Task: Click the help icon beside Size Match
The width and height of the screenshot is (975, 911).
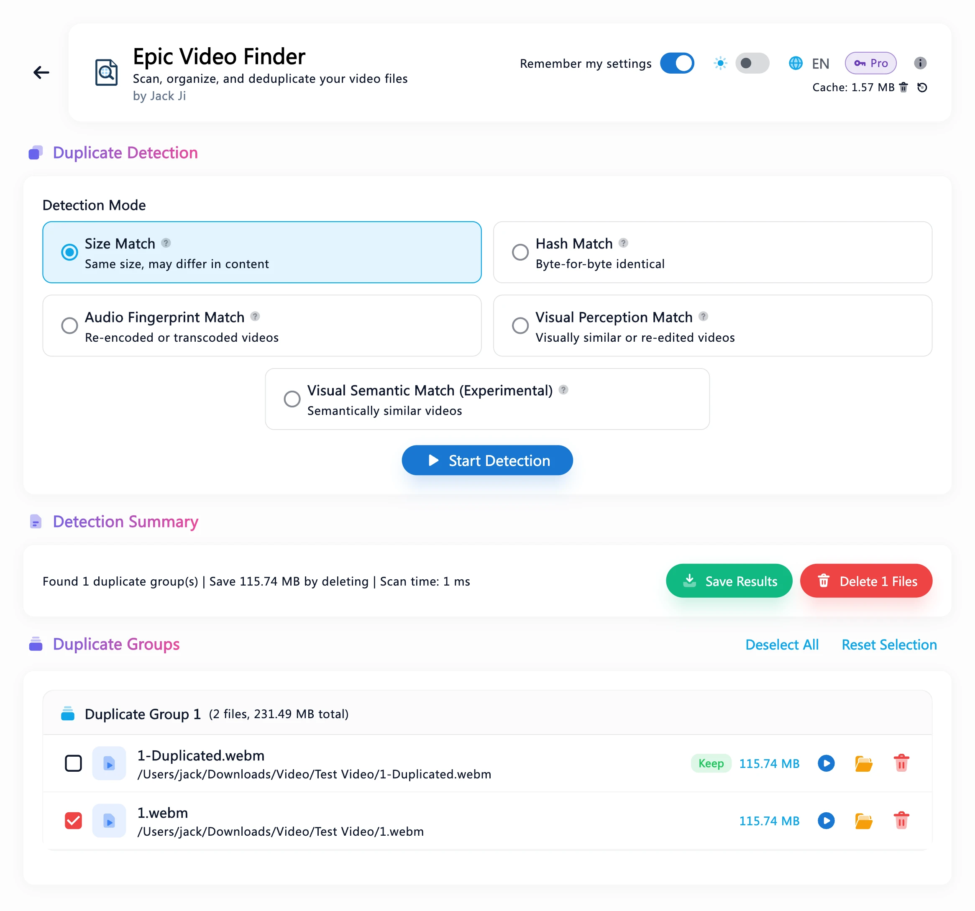Action: 166,243
